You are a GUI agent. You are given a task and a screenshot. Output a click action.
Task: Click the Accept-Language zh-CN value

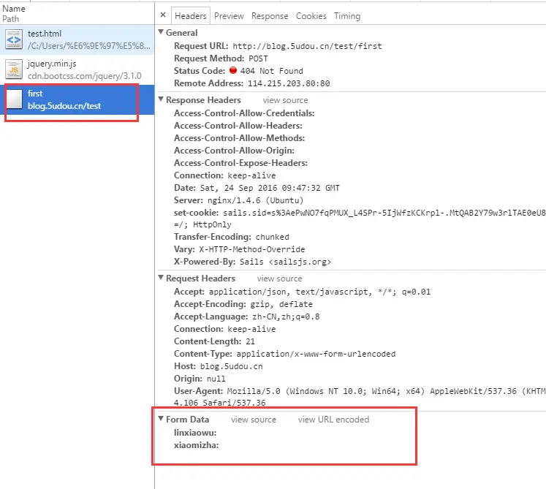[x=286, y=317]
